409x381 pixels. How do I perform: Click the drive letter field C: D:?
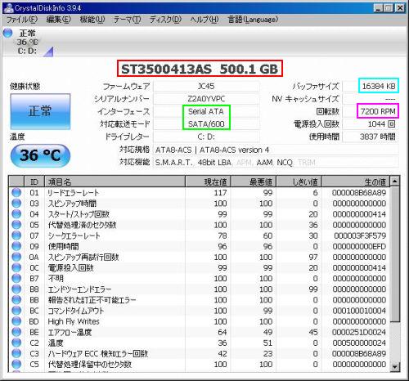click(206, 137)
